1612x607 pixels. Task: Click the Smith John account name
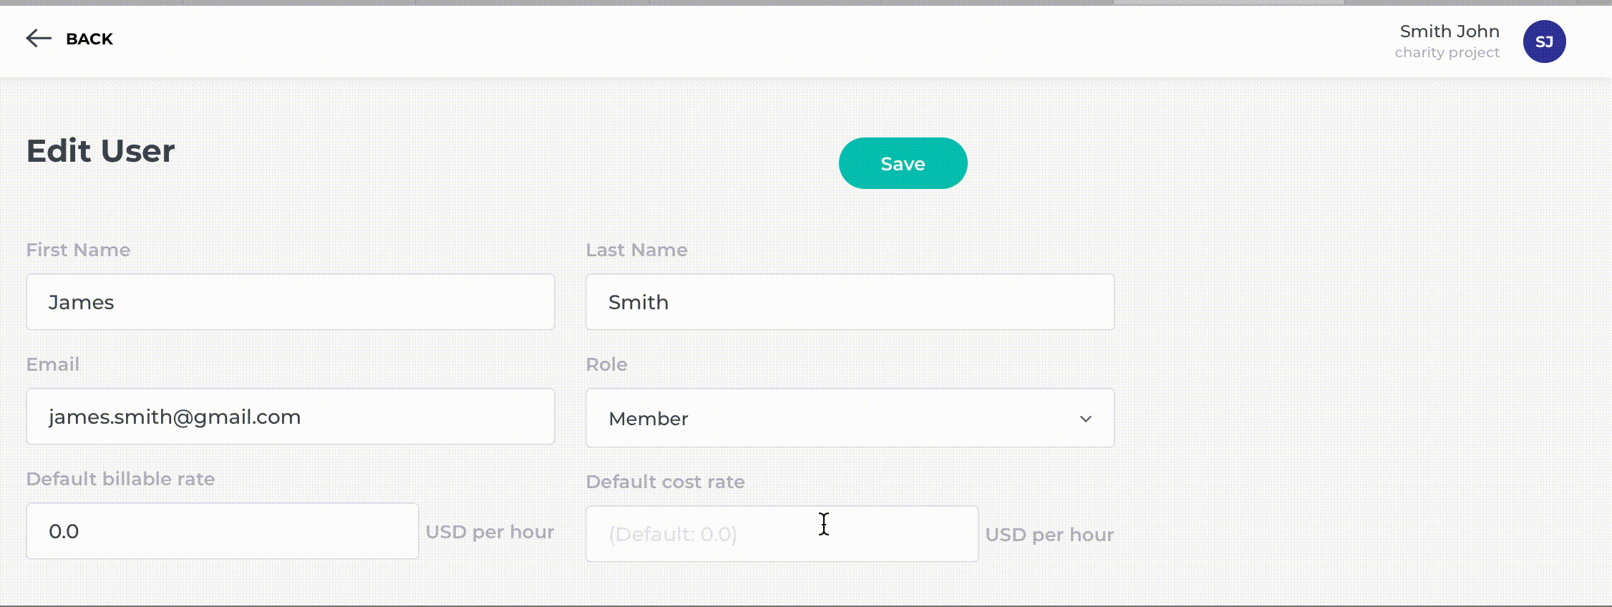(1450, 31)
